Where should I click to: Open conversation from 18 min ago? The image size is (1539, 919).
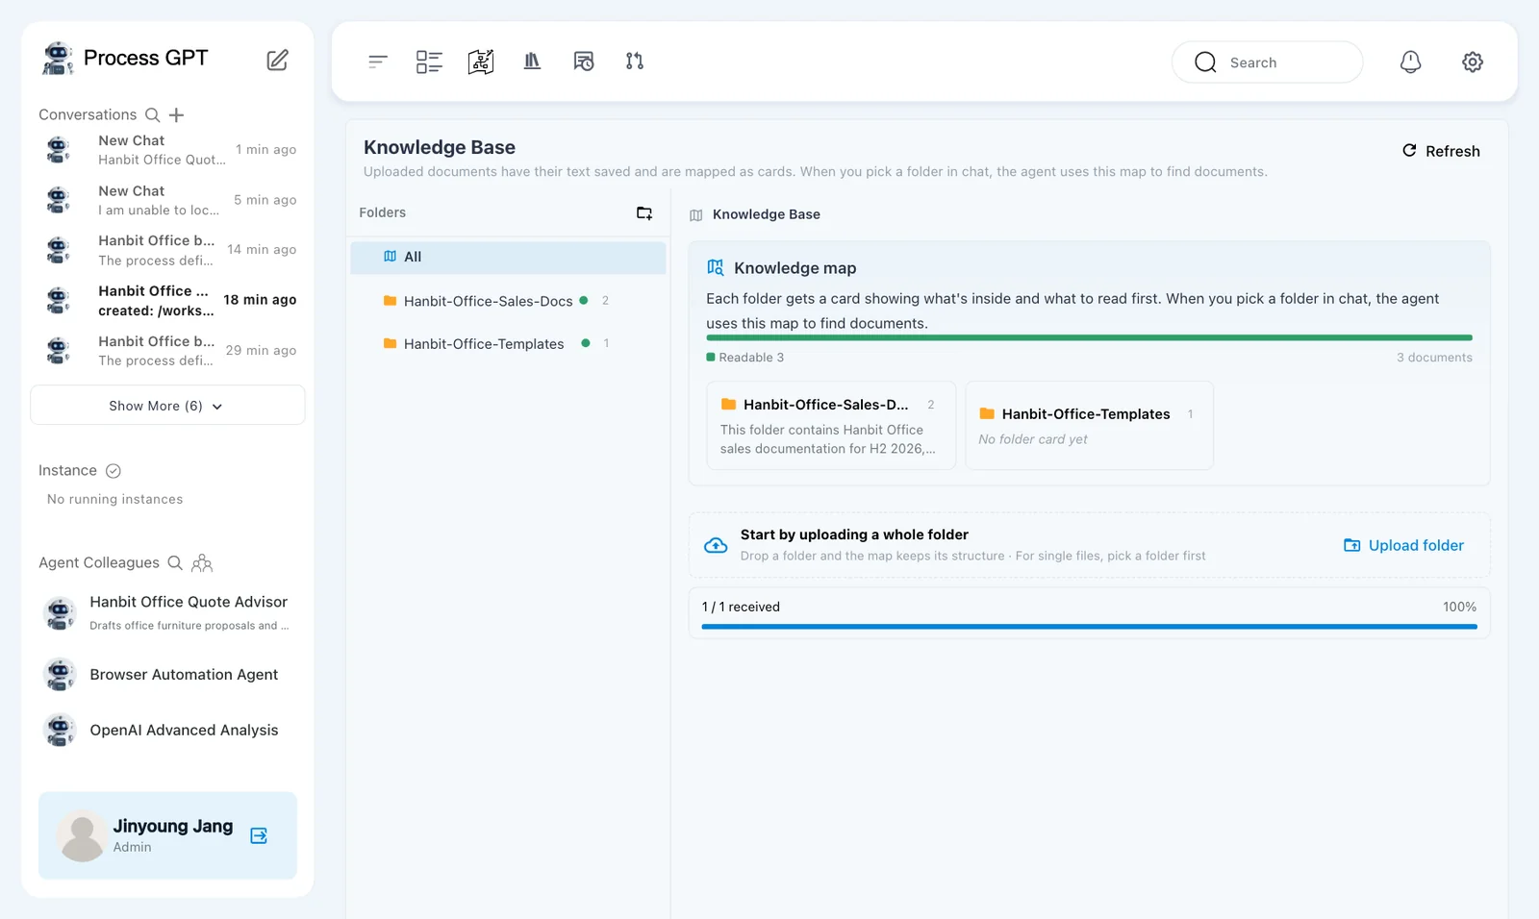coord(167,300)
